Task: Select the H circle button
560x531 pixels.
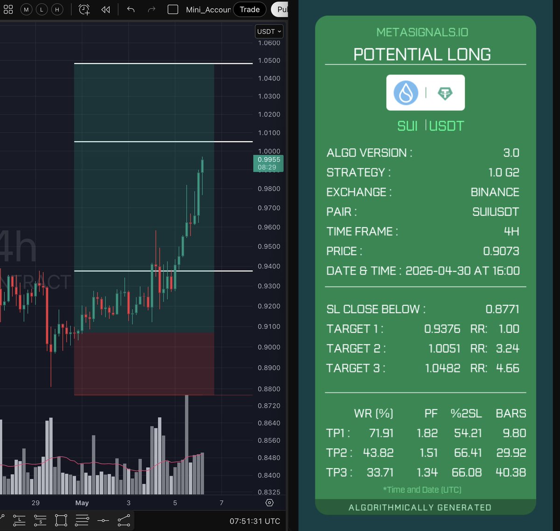Action: (x=57, y=9)
